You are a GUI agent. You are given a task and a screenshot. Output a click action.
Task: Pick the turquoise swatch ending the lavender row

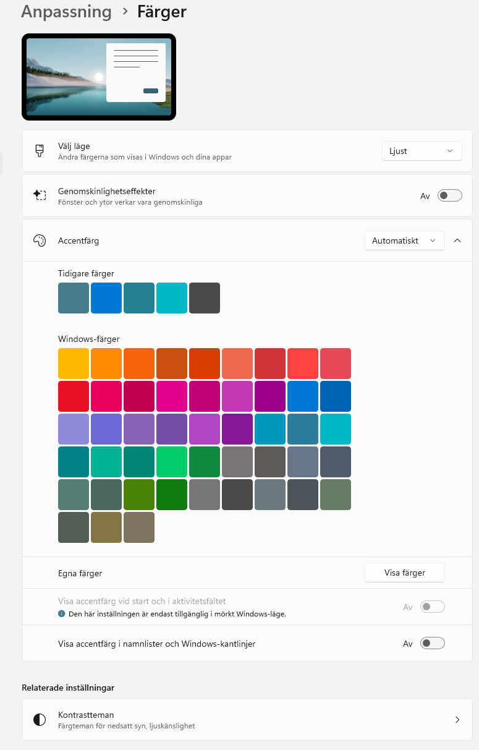point(336,429)
